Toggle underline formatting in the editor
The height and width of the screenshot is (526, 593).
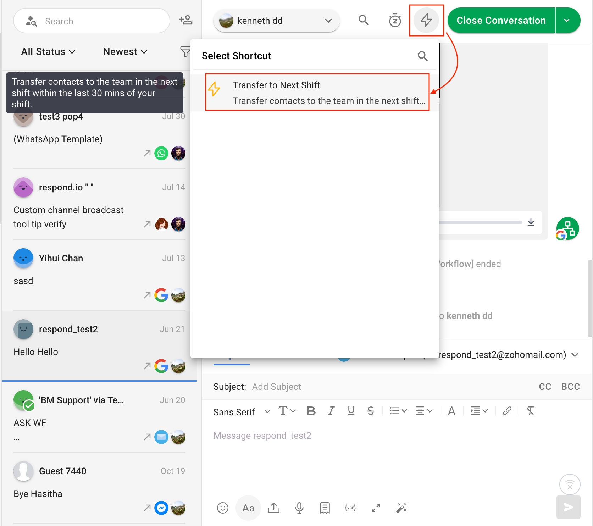click(x=351, y=411)
